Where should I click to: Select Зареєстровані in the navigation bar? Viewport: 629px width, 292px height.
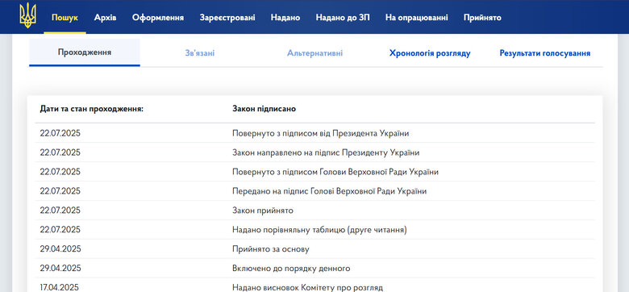pos(227,18)
